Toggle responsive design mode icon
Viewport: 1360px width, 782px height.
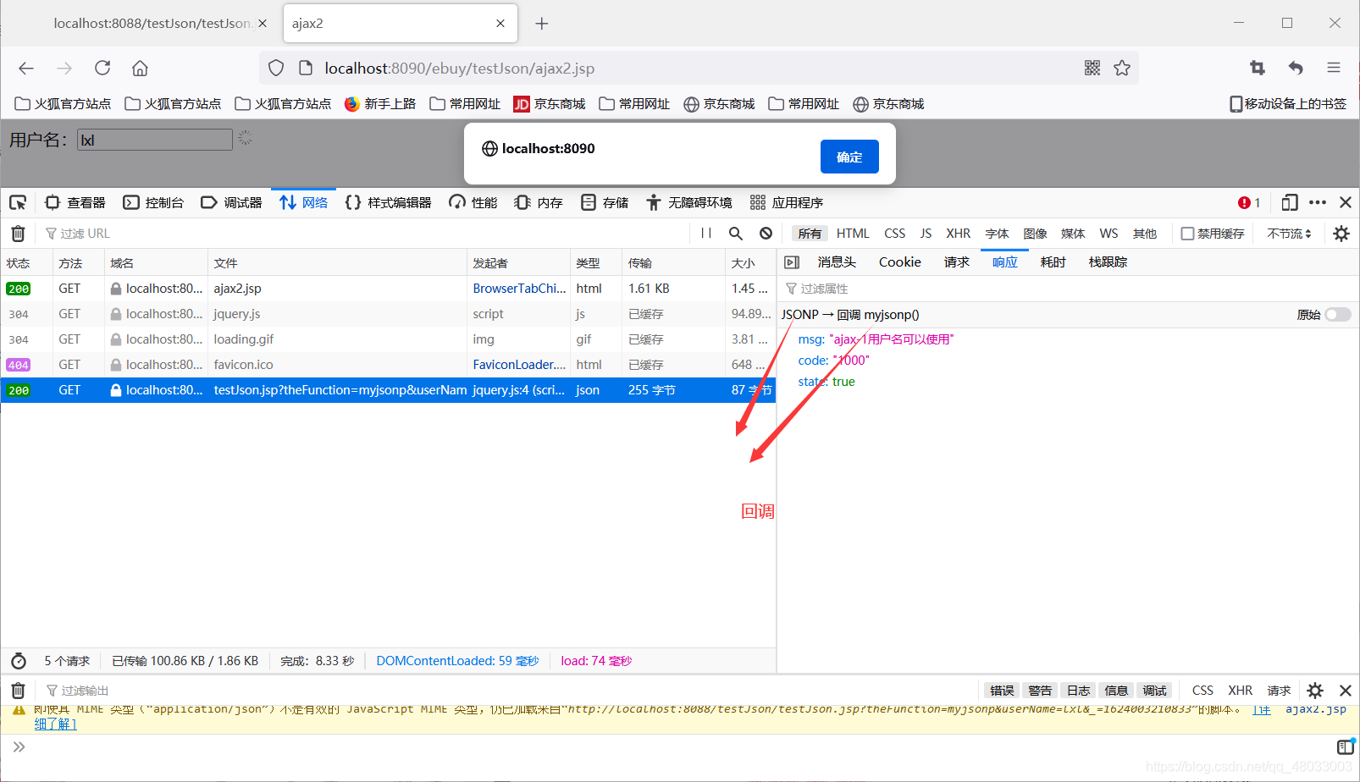pos(1290,202)
